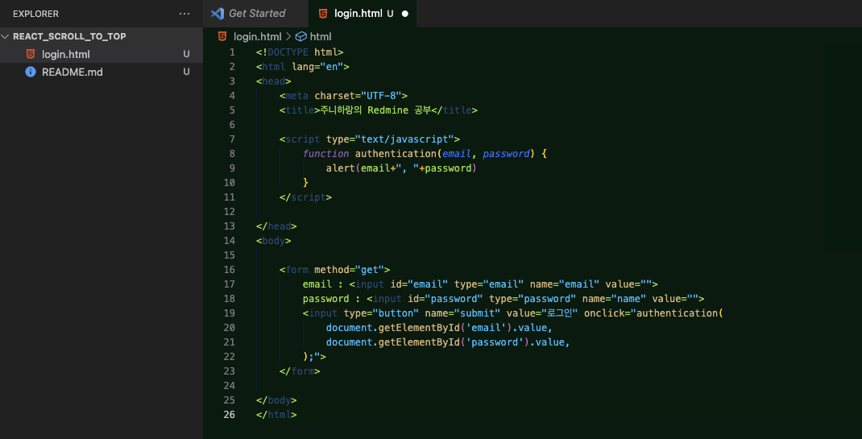Click the script type="text/javascript" line
The width and height of the screenshot is (862, 439).
[370, 139]
